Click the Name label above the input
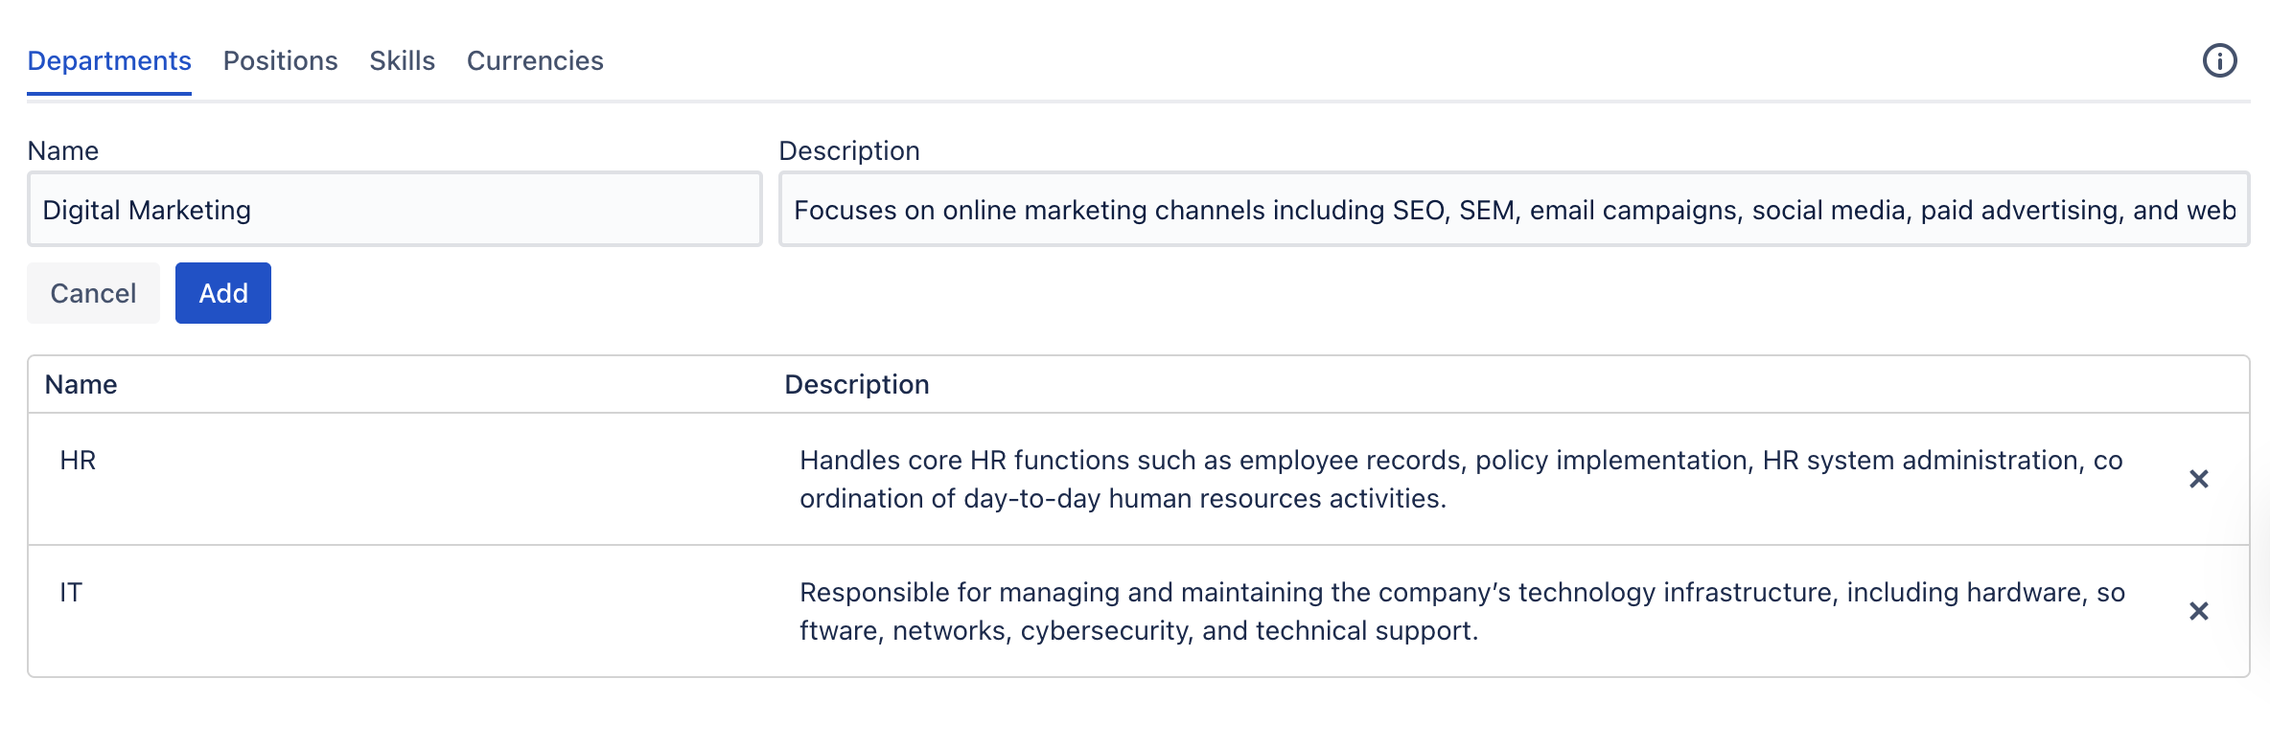The width and height of the screenshot is (2270, 747). 63,151
